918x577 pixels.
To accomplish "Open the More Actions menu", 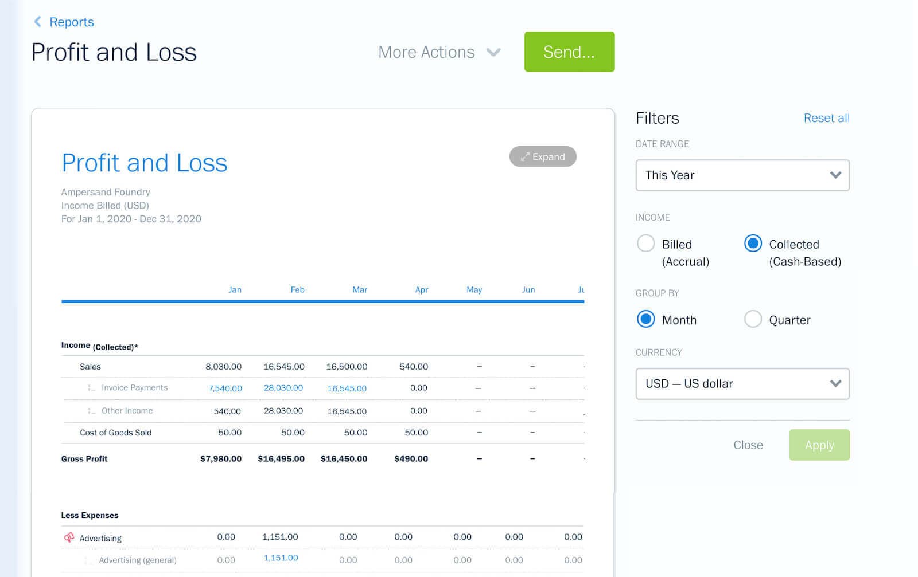I will [x=439, y=52].
